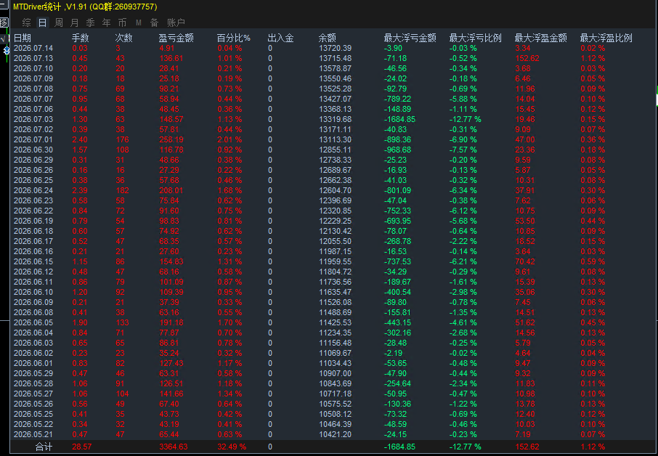Click profit amount 191.18
The height and width of the screenshot is (456, 658).
click(171, 322)
